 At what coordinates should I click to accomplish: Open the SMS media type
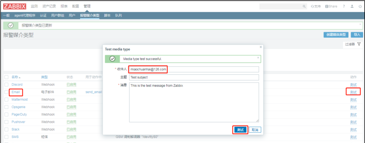(15, 137)
